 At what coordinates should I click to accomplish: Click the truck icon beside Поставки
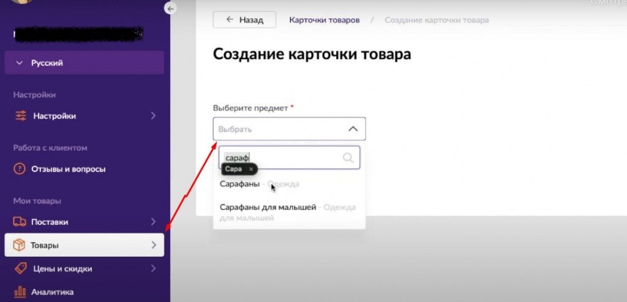click(x=20, y=222)
